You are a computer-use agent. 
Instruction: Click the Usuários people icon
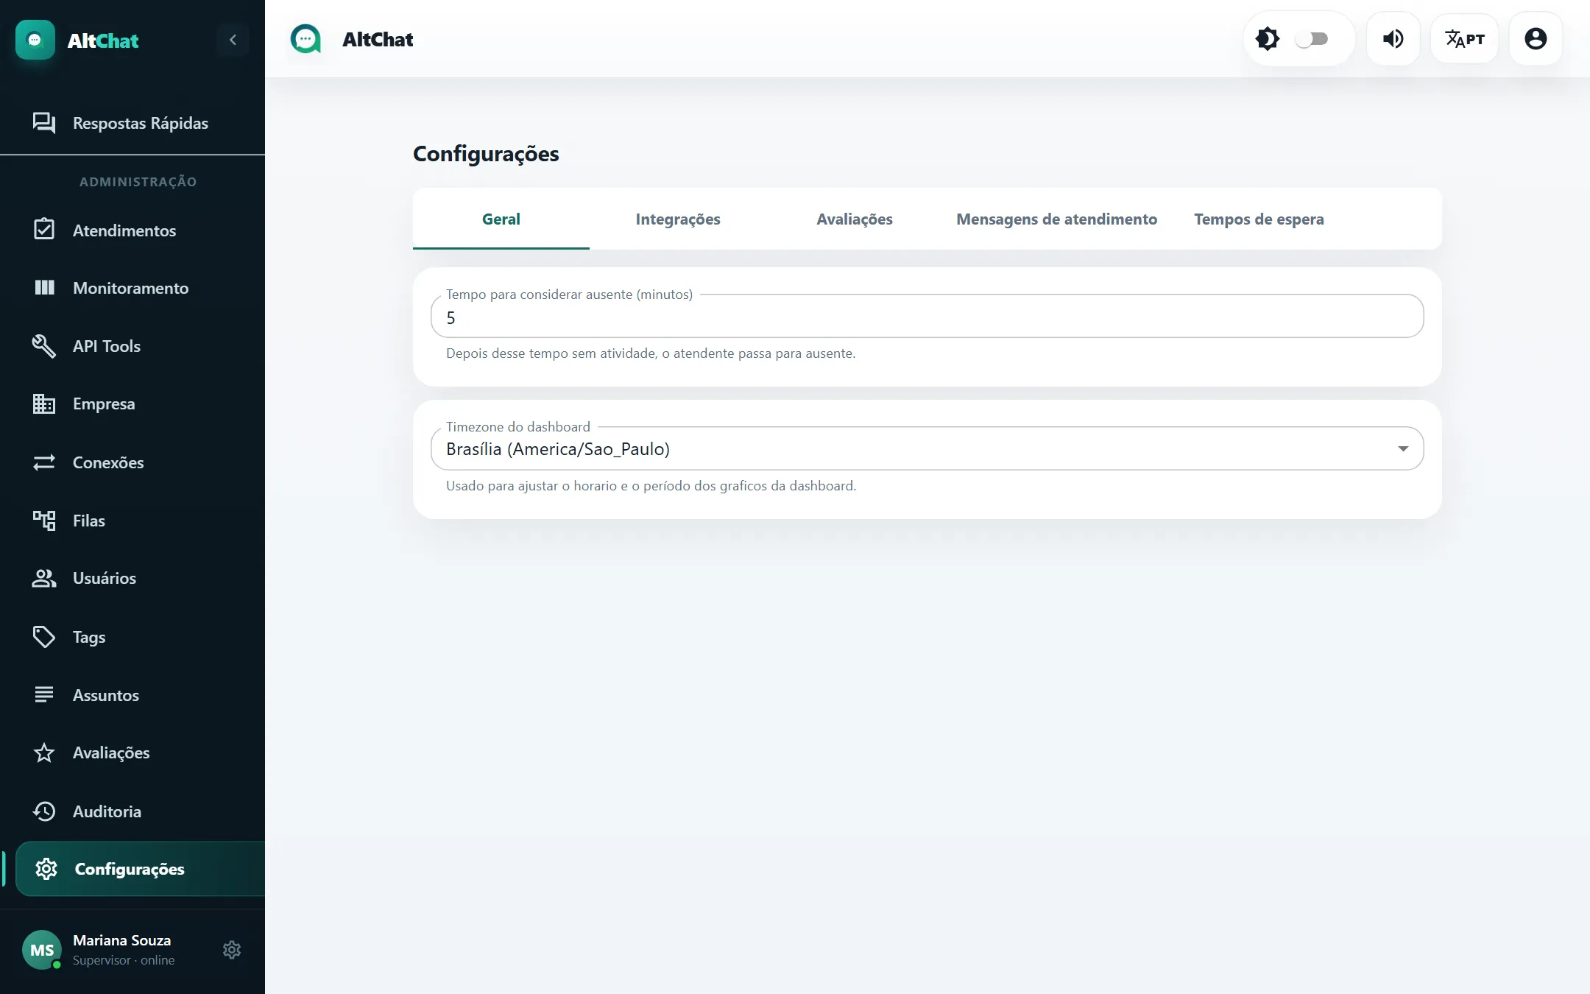[44, 578]
